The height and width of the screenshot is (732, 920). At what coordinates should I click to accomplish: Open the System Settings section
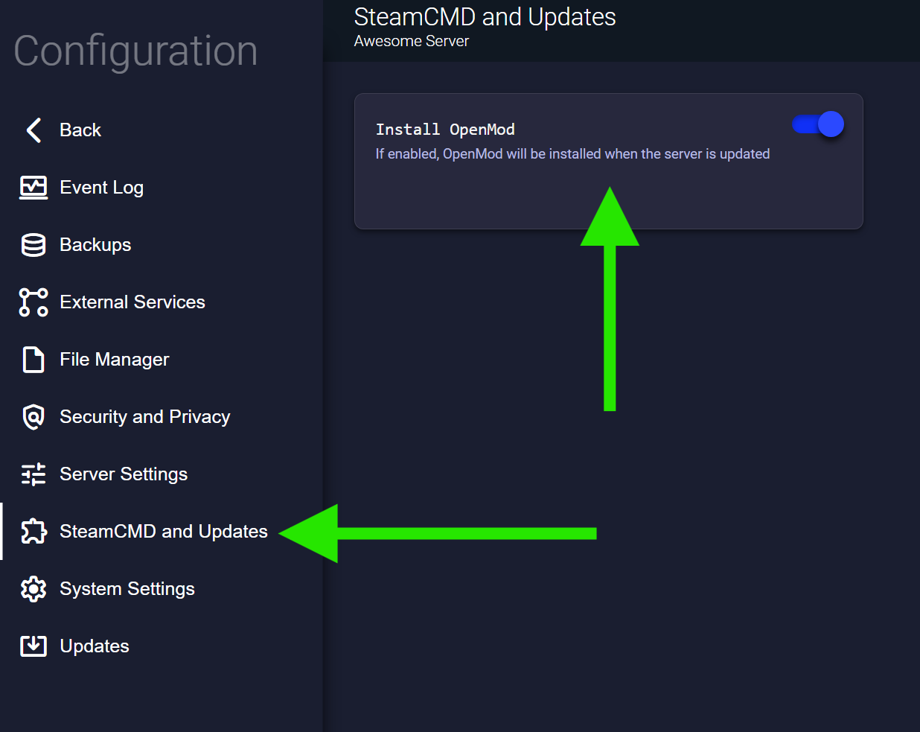(x=127, y=589)
